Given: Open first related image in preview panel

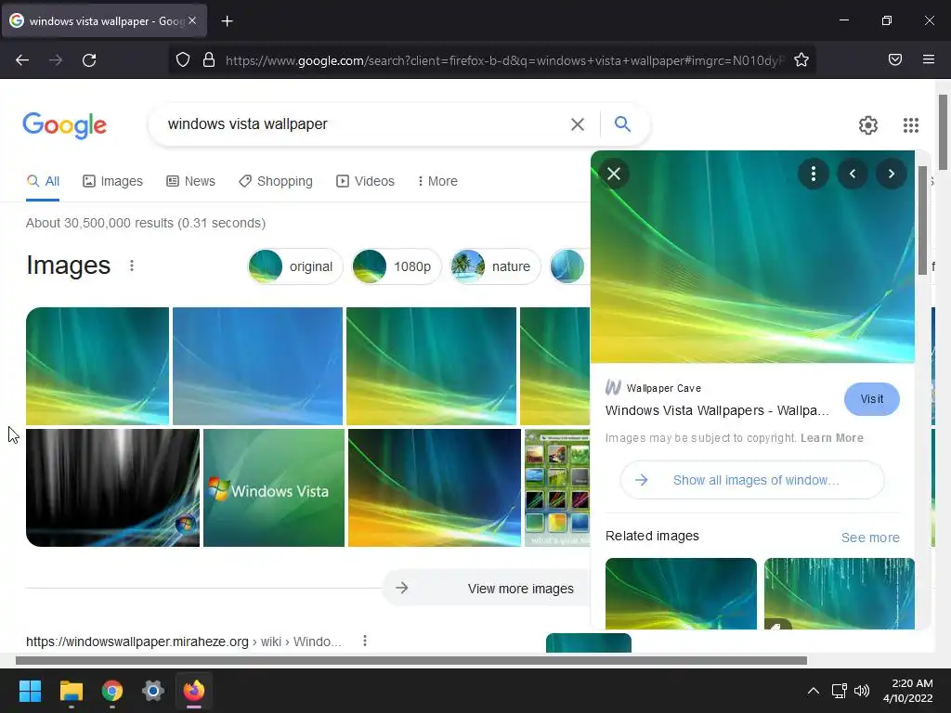Looking at the screenshot, I should (681, 593).
